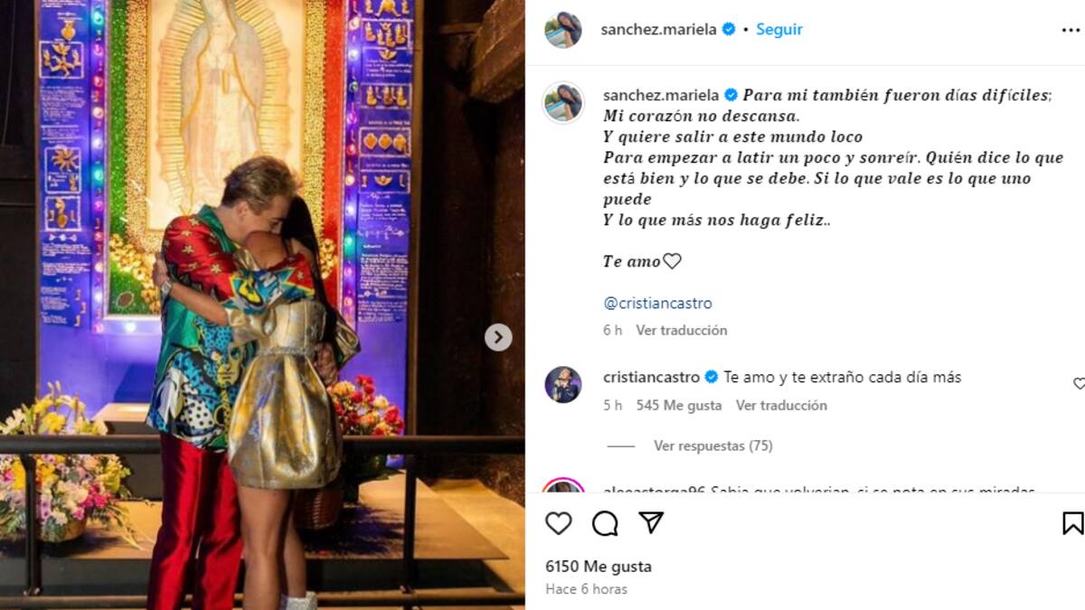Share post via paper plane icon
The height and width of the screenshot is (610, 1085).
point(651,522)
